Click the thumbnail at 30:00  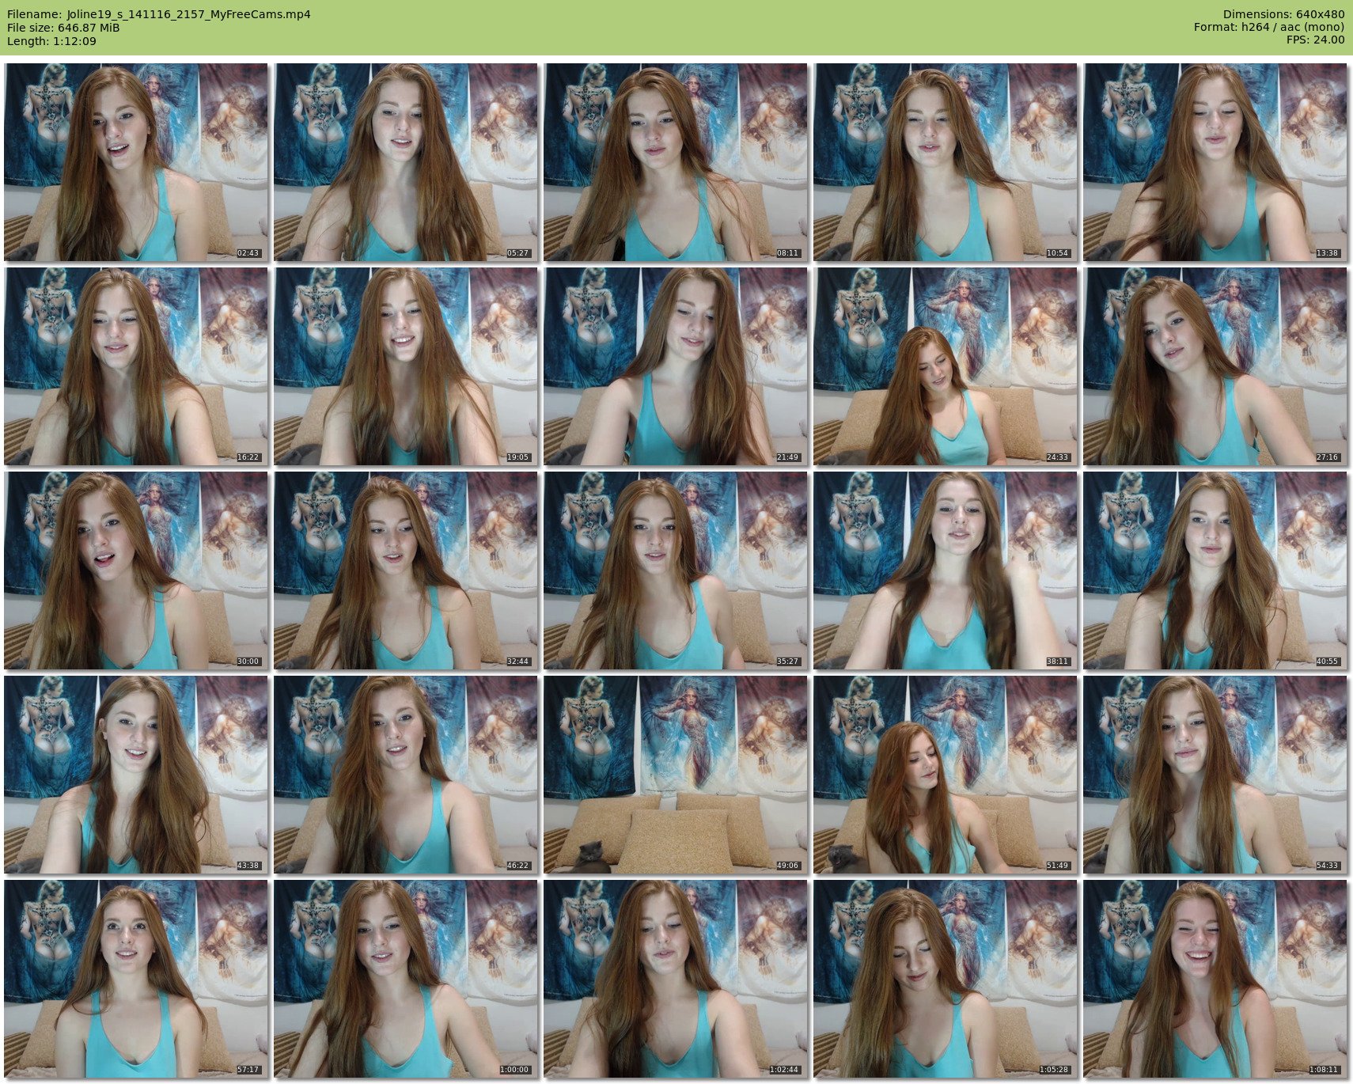136,570
